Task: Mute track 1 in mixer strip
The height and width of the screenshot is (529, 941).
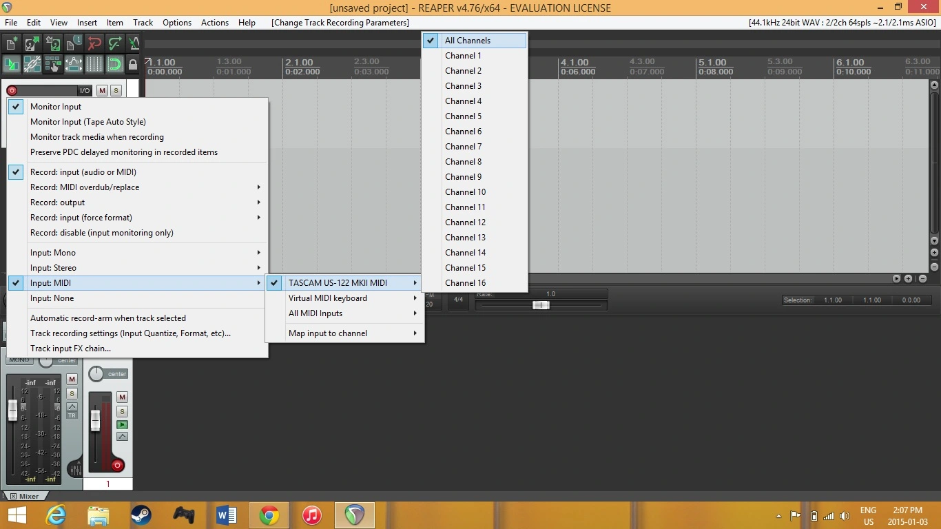Action: 122,397
